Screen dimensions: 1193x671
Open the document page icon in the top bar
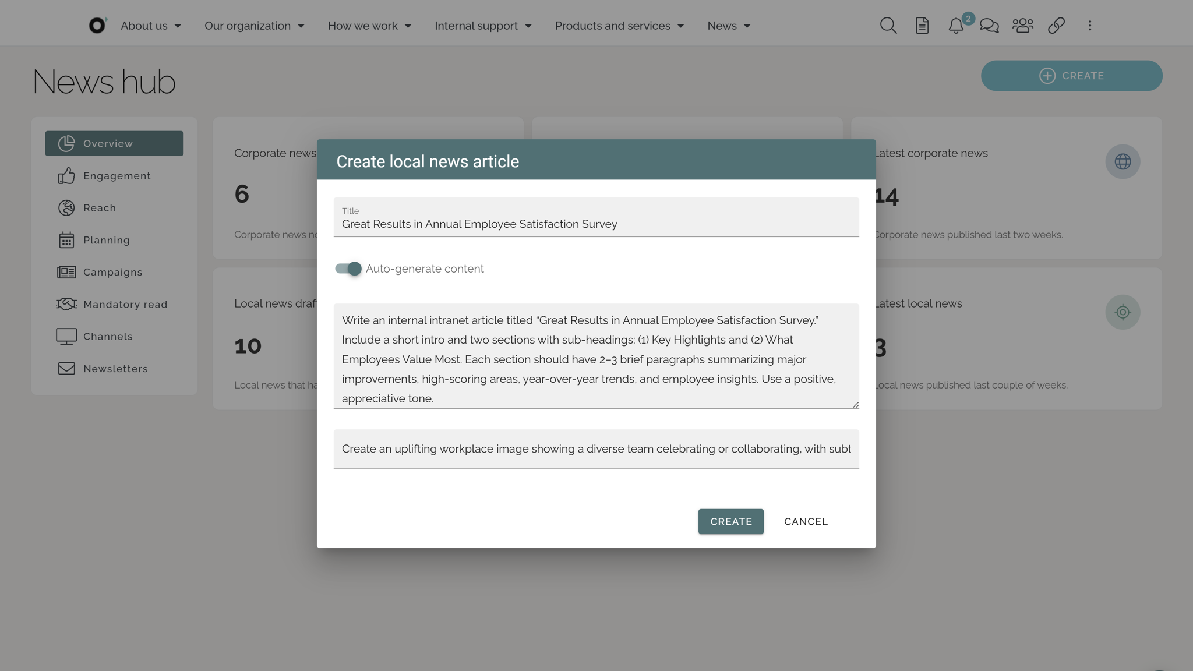(x=922, y=26)
